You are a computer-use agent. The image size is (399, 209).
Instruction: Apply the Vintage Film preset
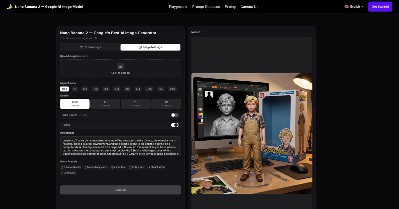point(137,167)
